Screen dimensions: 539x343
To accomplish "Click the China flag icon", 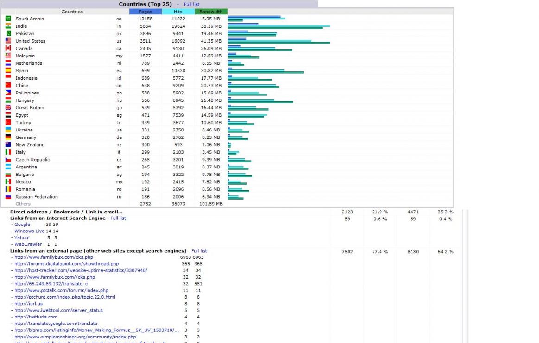I will click(8, 85).
